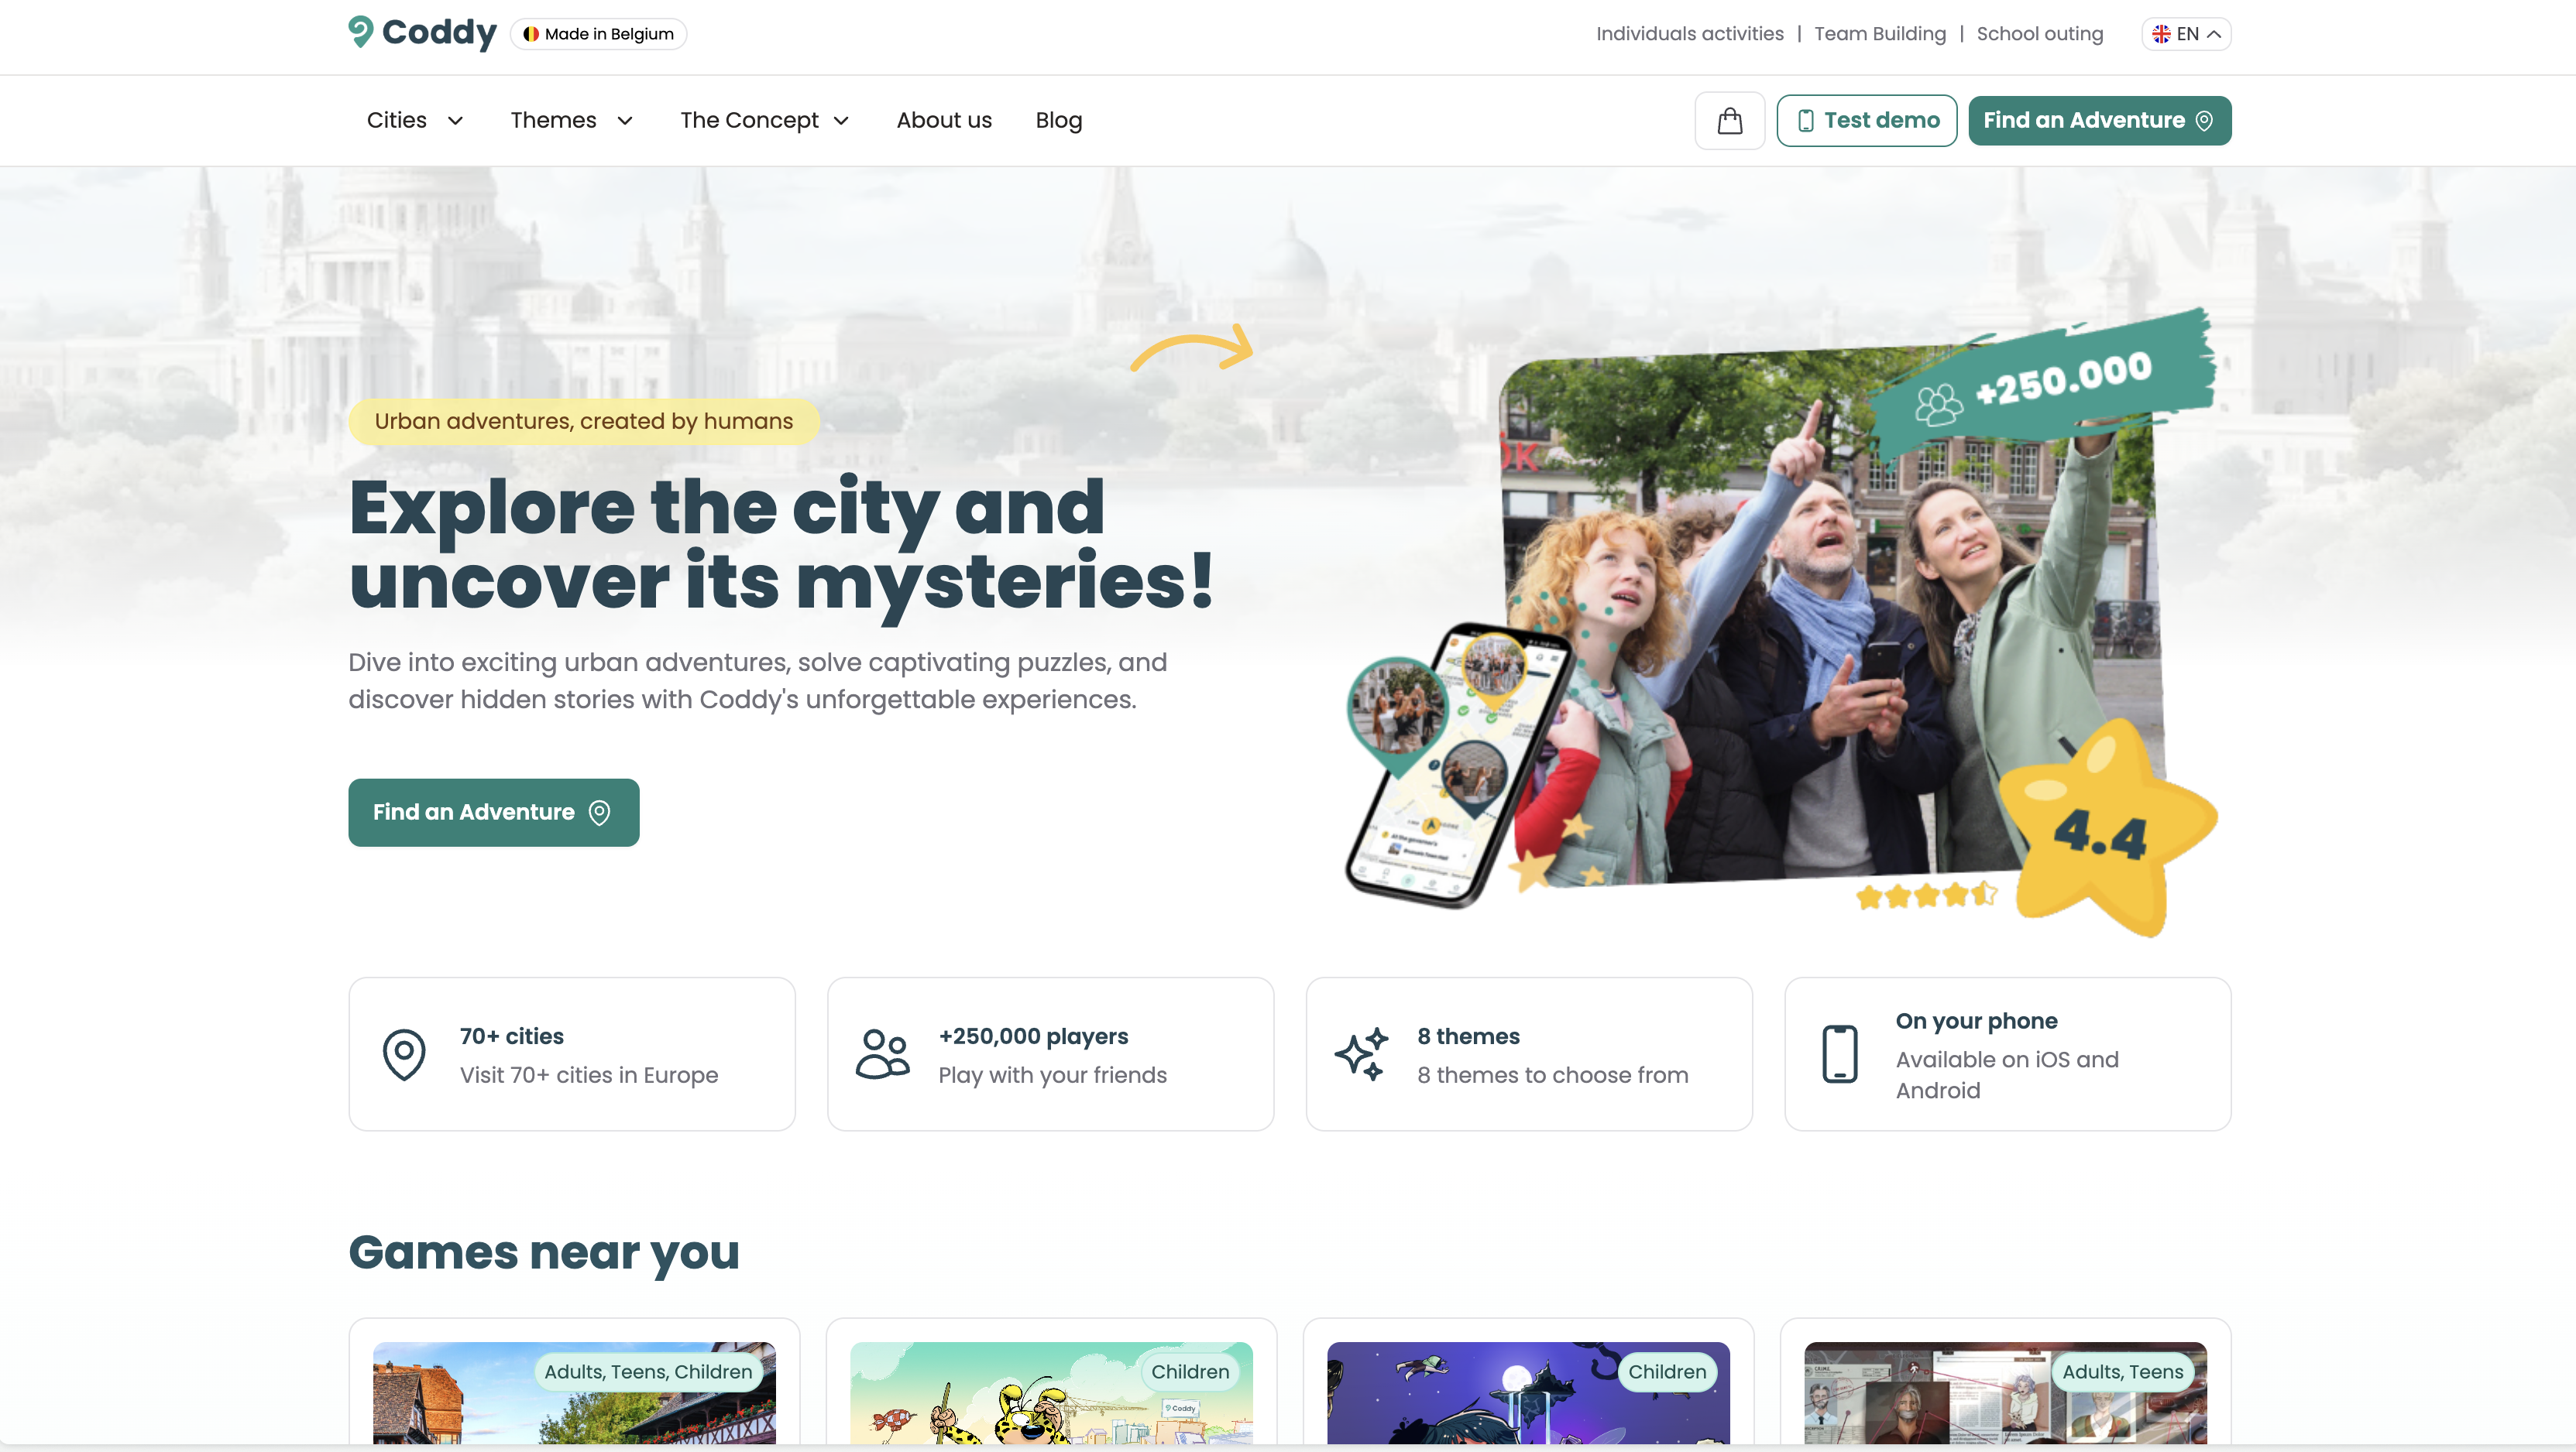This screenshot has height=1452, width=2576.
Task: Click the Test demo button
Action: [1866, 121]
